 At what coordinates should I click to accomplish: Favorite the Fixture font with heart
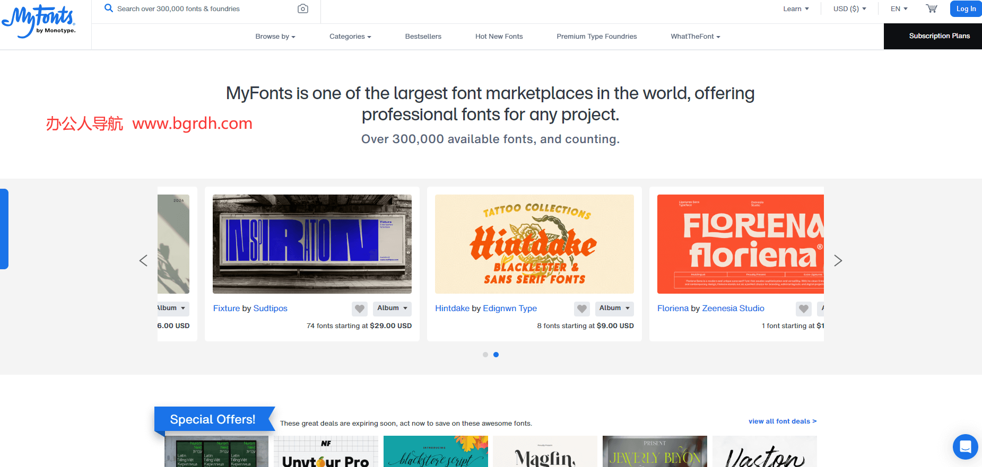(x=360, y=309)
